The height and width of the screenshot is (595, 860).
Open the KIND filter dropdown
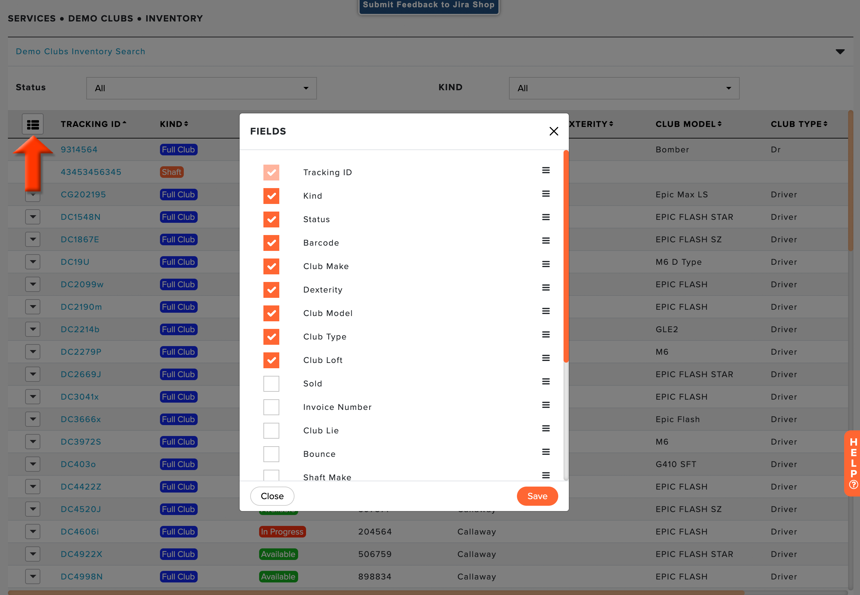(x=624, y=88)
